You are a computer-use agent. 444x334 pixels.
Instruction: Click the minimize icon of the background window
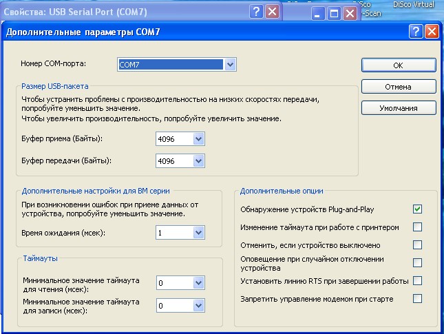[x=318, y=14]
